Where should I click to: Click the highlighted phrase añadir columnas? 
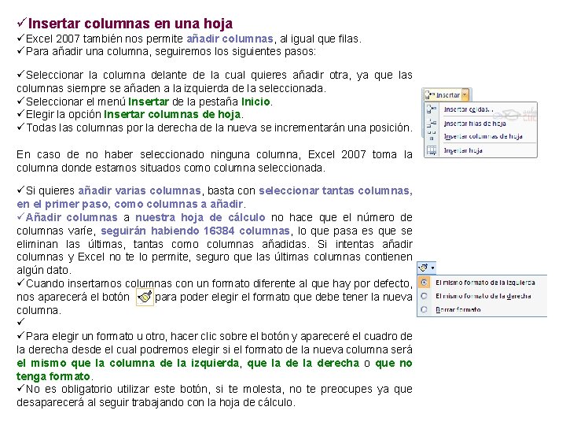(230, 39)
